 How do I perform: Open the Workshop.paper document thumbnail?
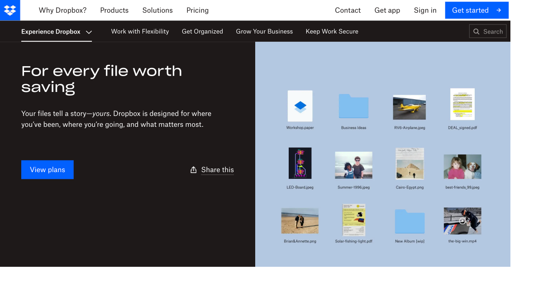pos(300,107)
